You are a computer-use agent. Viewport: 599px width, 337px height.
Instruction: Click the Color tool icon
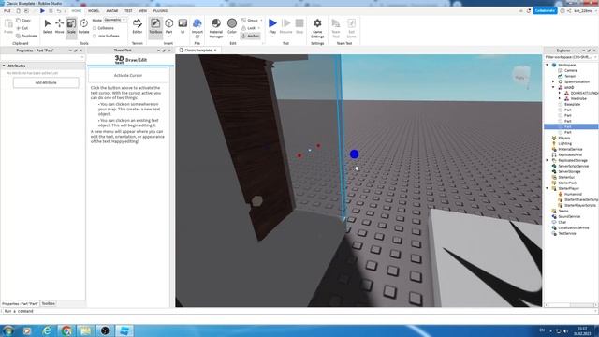tap(232, 23)
